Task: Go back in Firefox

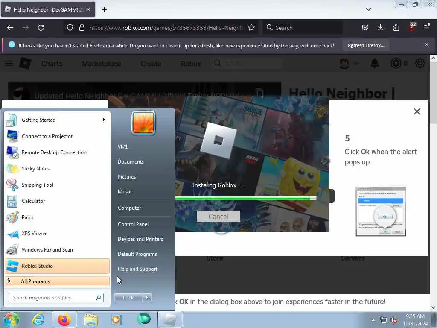Action: [x=10, y=28]
